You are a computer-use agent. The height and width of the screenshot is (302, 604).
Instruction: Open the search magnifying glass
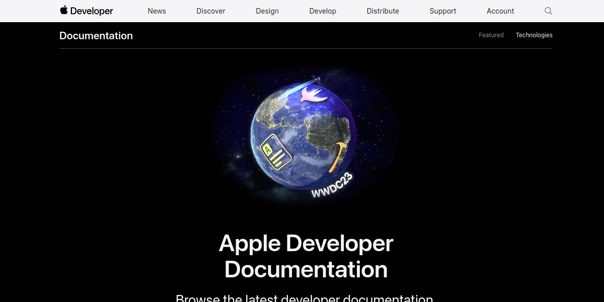coord(549,11)
